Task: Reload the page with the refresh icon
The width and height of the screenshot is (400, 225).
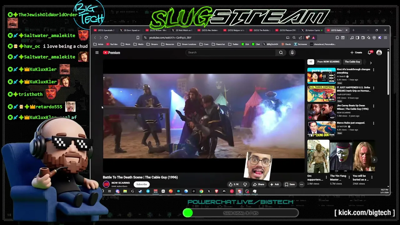Action: point(106,37)
